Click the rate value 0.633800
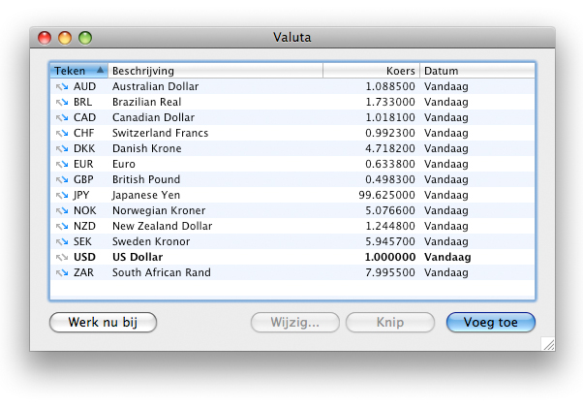 point(390,164)
